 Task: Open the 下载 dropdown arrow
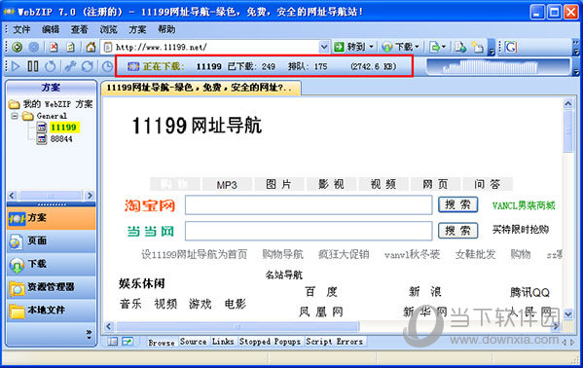(x=418, y=47)
